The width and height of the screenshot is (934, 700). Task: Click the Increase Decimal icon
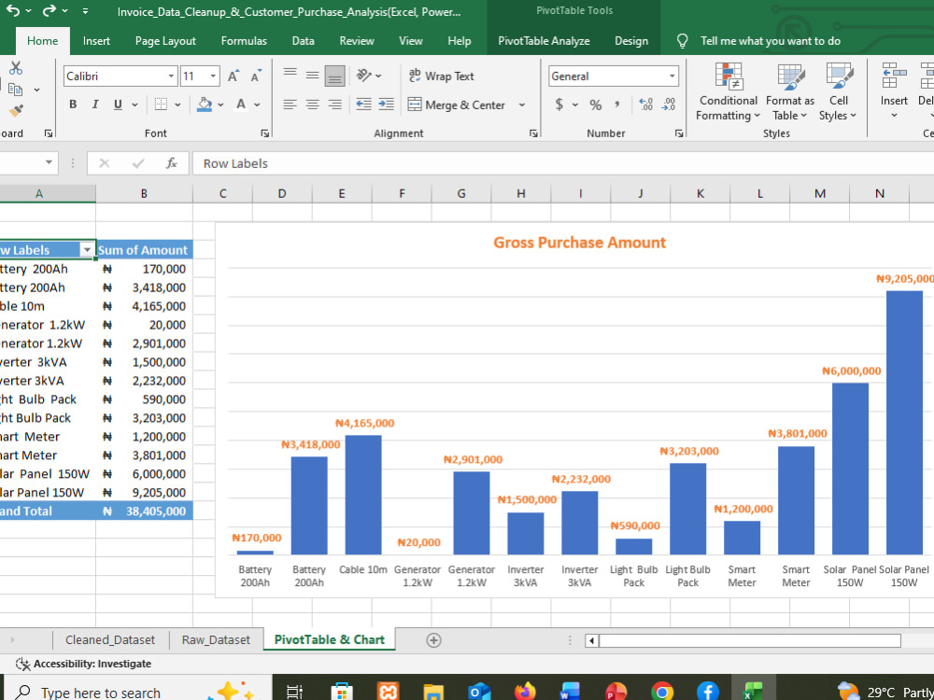[645, 105]
